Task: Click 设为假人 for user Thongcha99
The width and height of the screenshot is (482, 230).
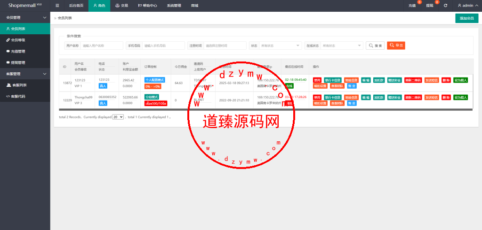Action: coord(460,97)
